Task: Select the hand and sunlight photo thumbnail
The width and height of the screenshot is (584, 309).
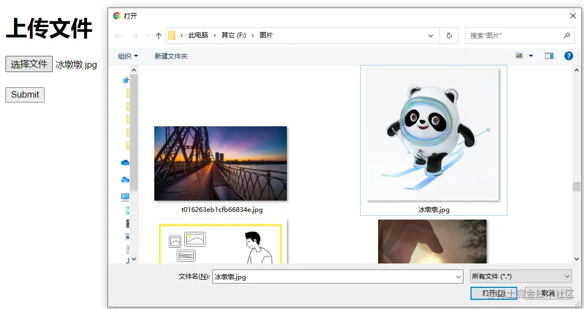Action: click(x=432, y=242)
